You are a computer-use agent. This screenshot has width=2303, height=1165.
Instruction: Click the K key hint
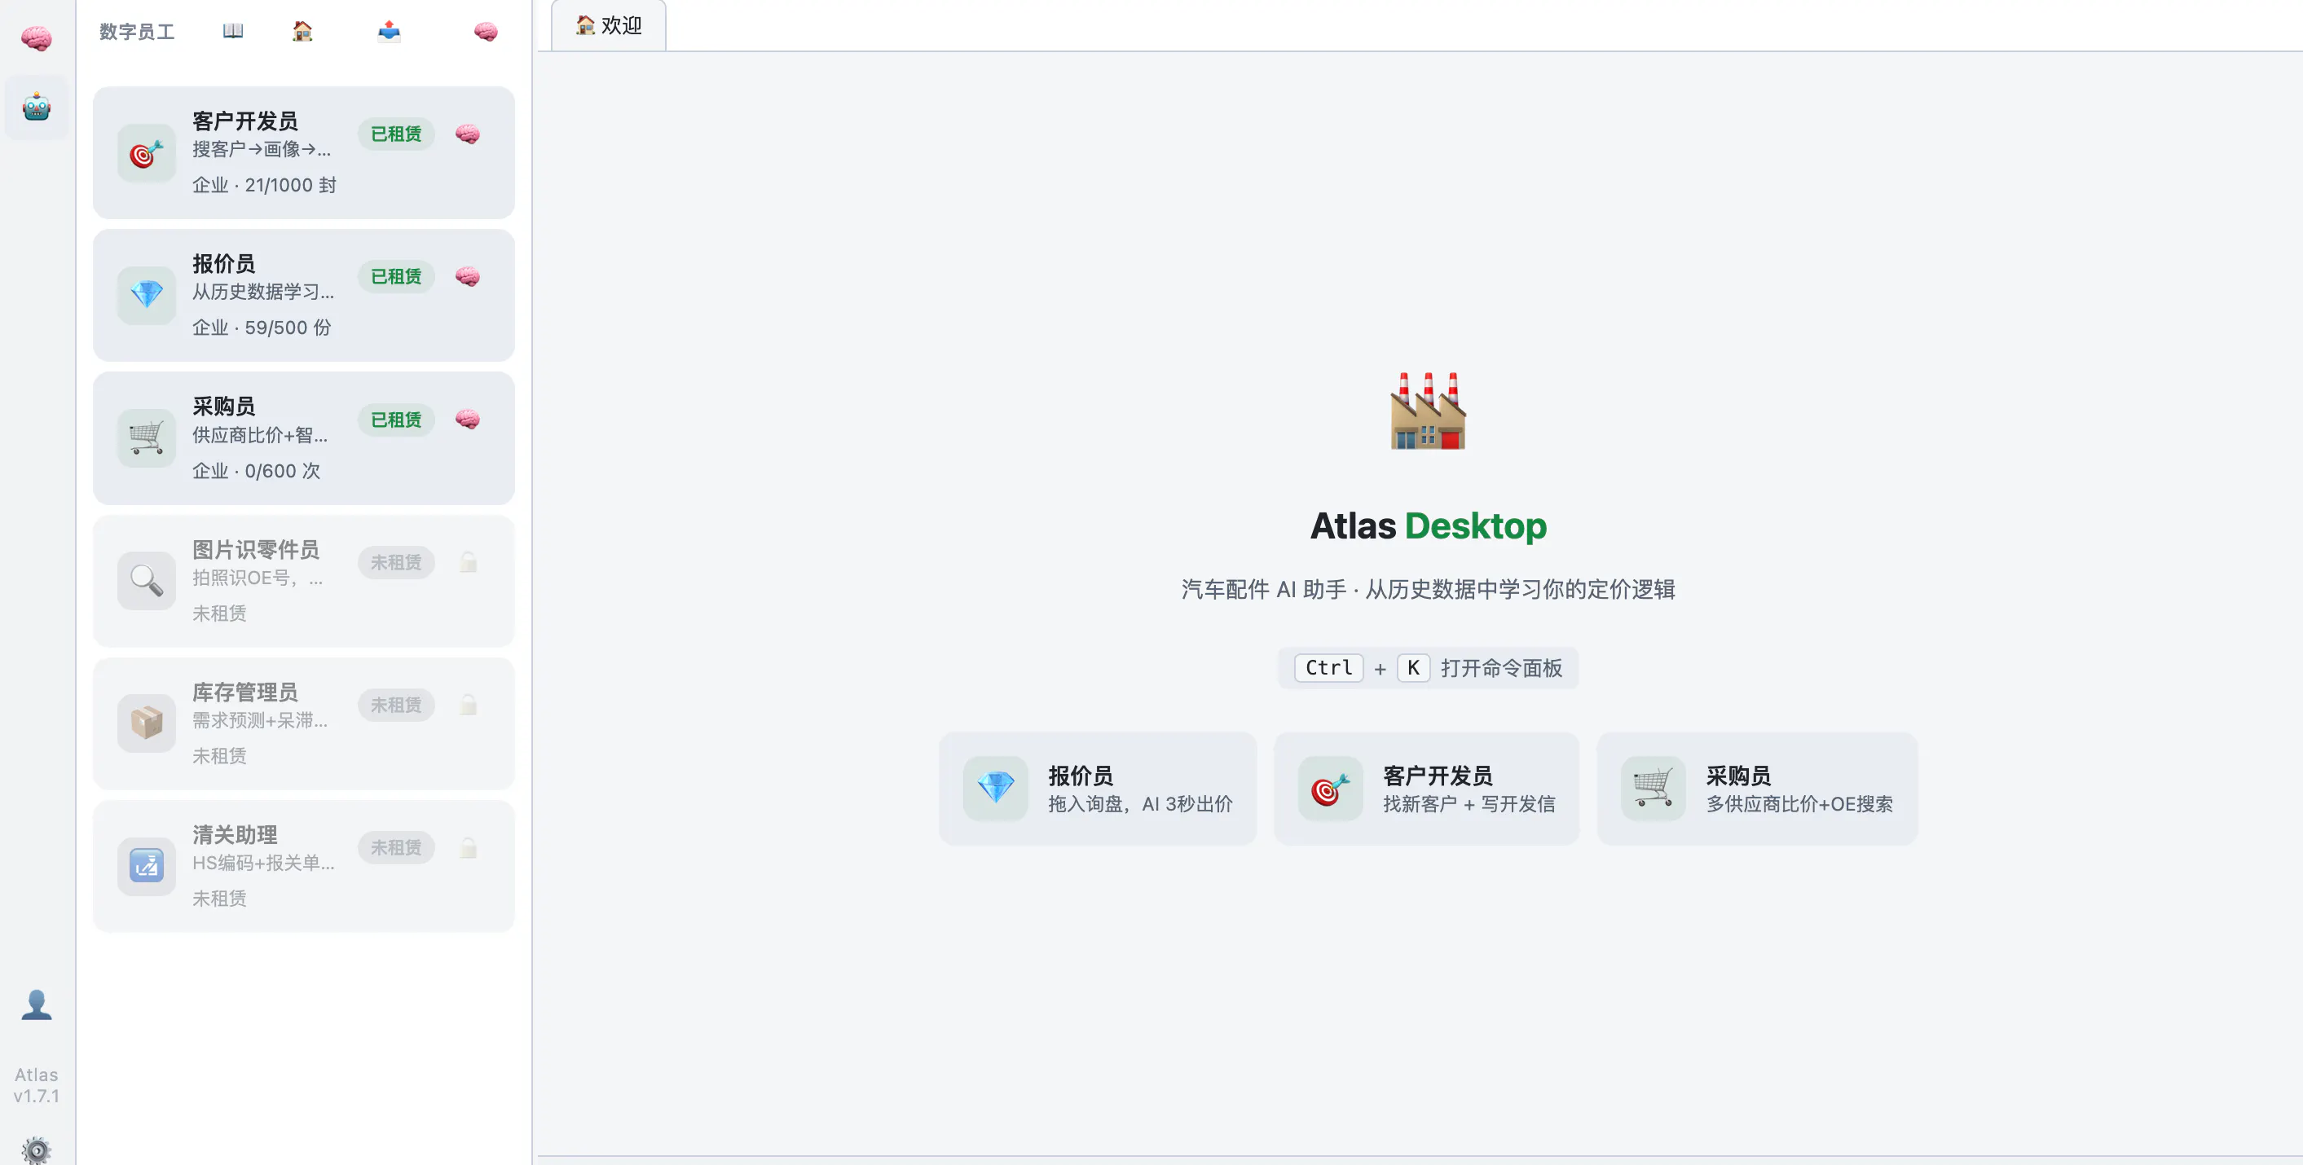(x=1413, y=668)
